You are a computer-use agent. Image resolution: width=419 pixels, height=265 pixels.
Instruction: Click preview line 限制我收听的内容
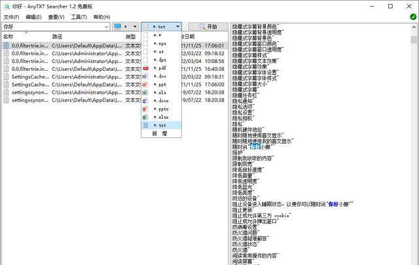tap(253, 158)
